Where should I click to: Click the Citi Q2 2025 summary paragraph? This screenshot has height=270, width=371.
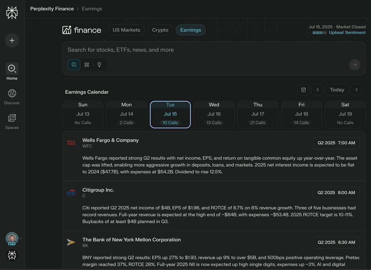coord(219,214)
